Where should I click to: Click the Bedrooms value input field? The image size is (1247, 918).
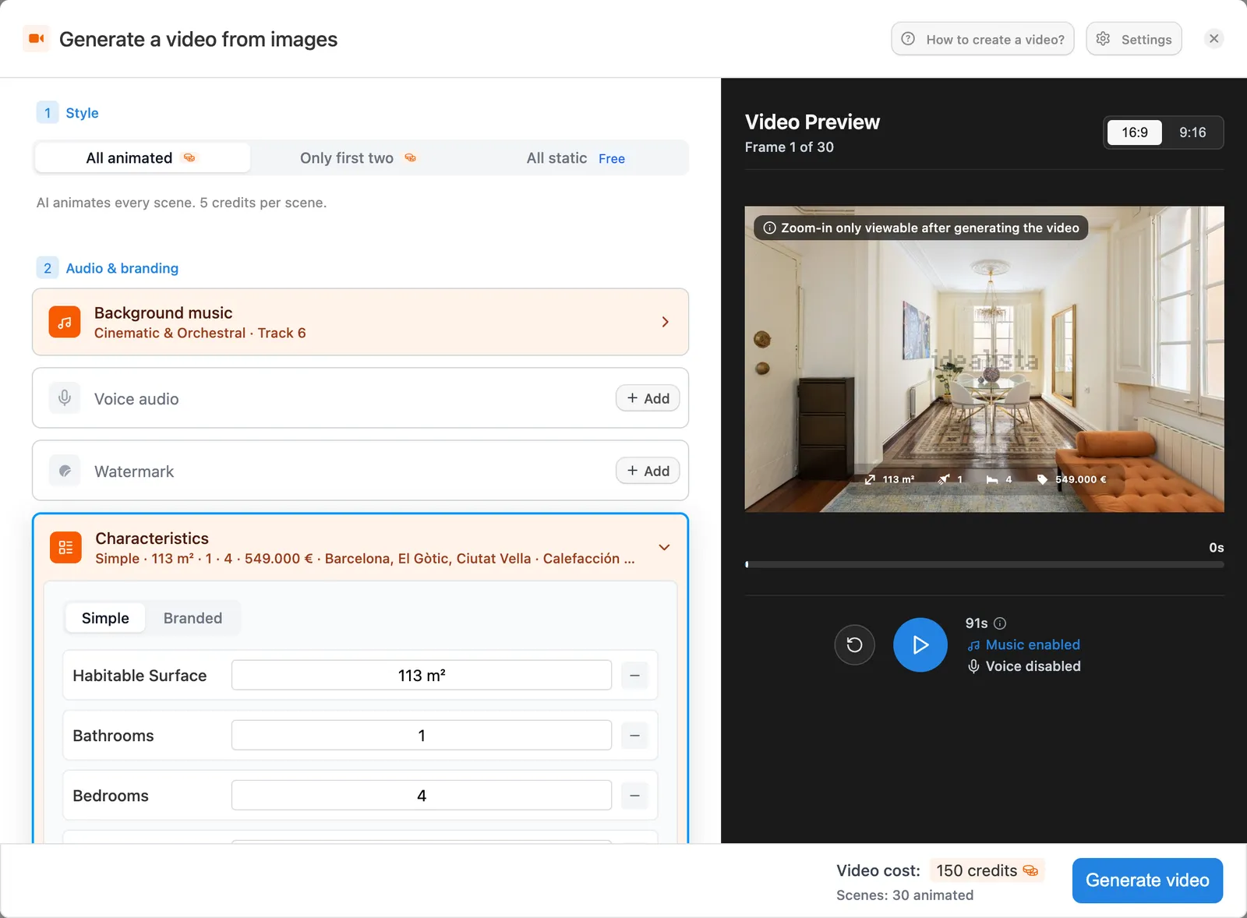click(x=422, y=795)
